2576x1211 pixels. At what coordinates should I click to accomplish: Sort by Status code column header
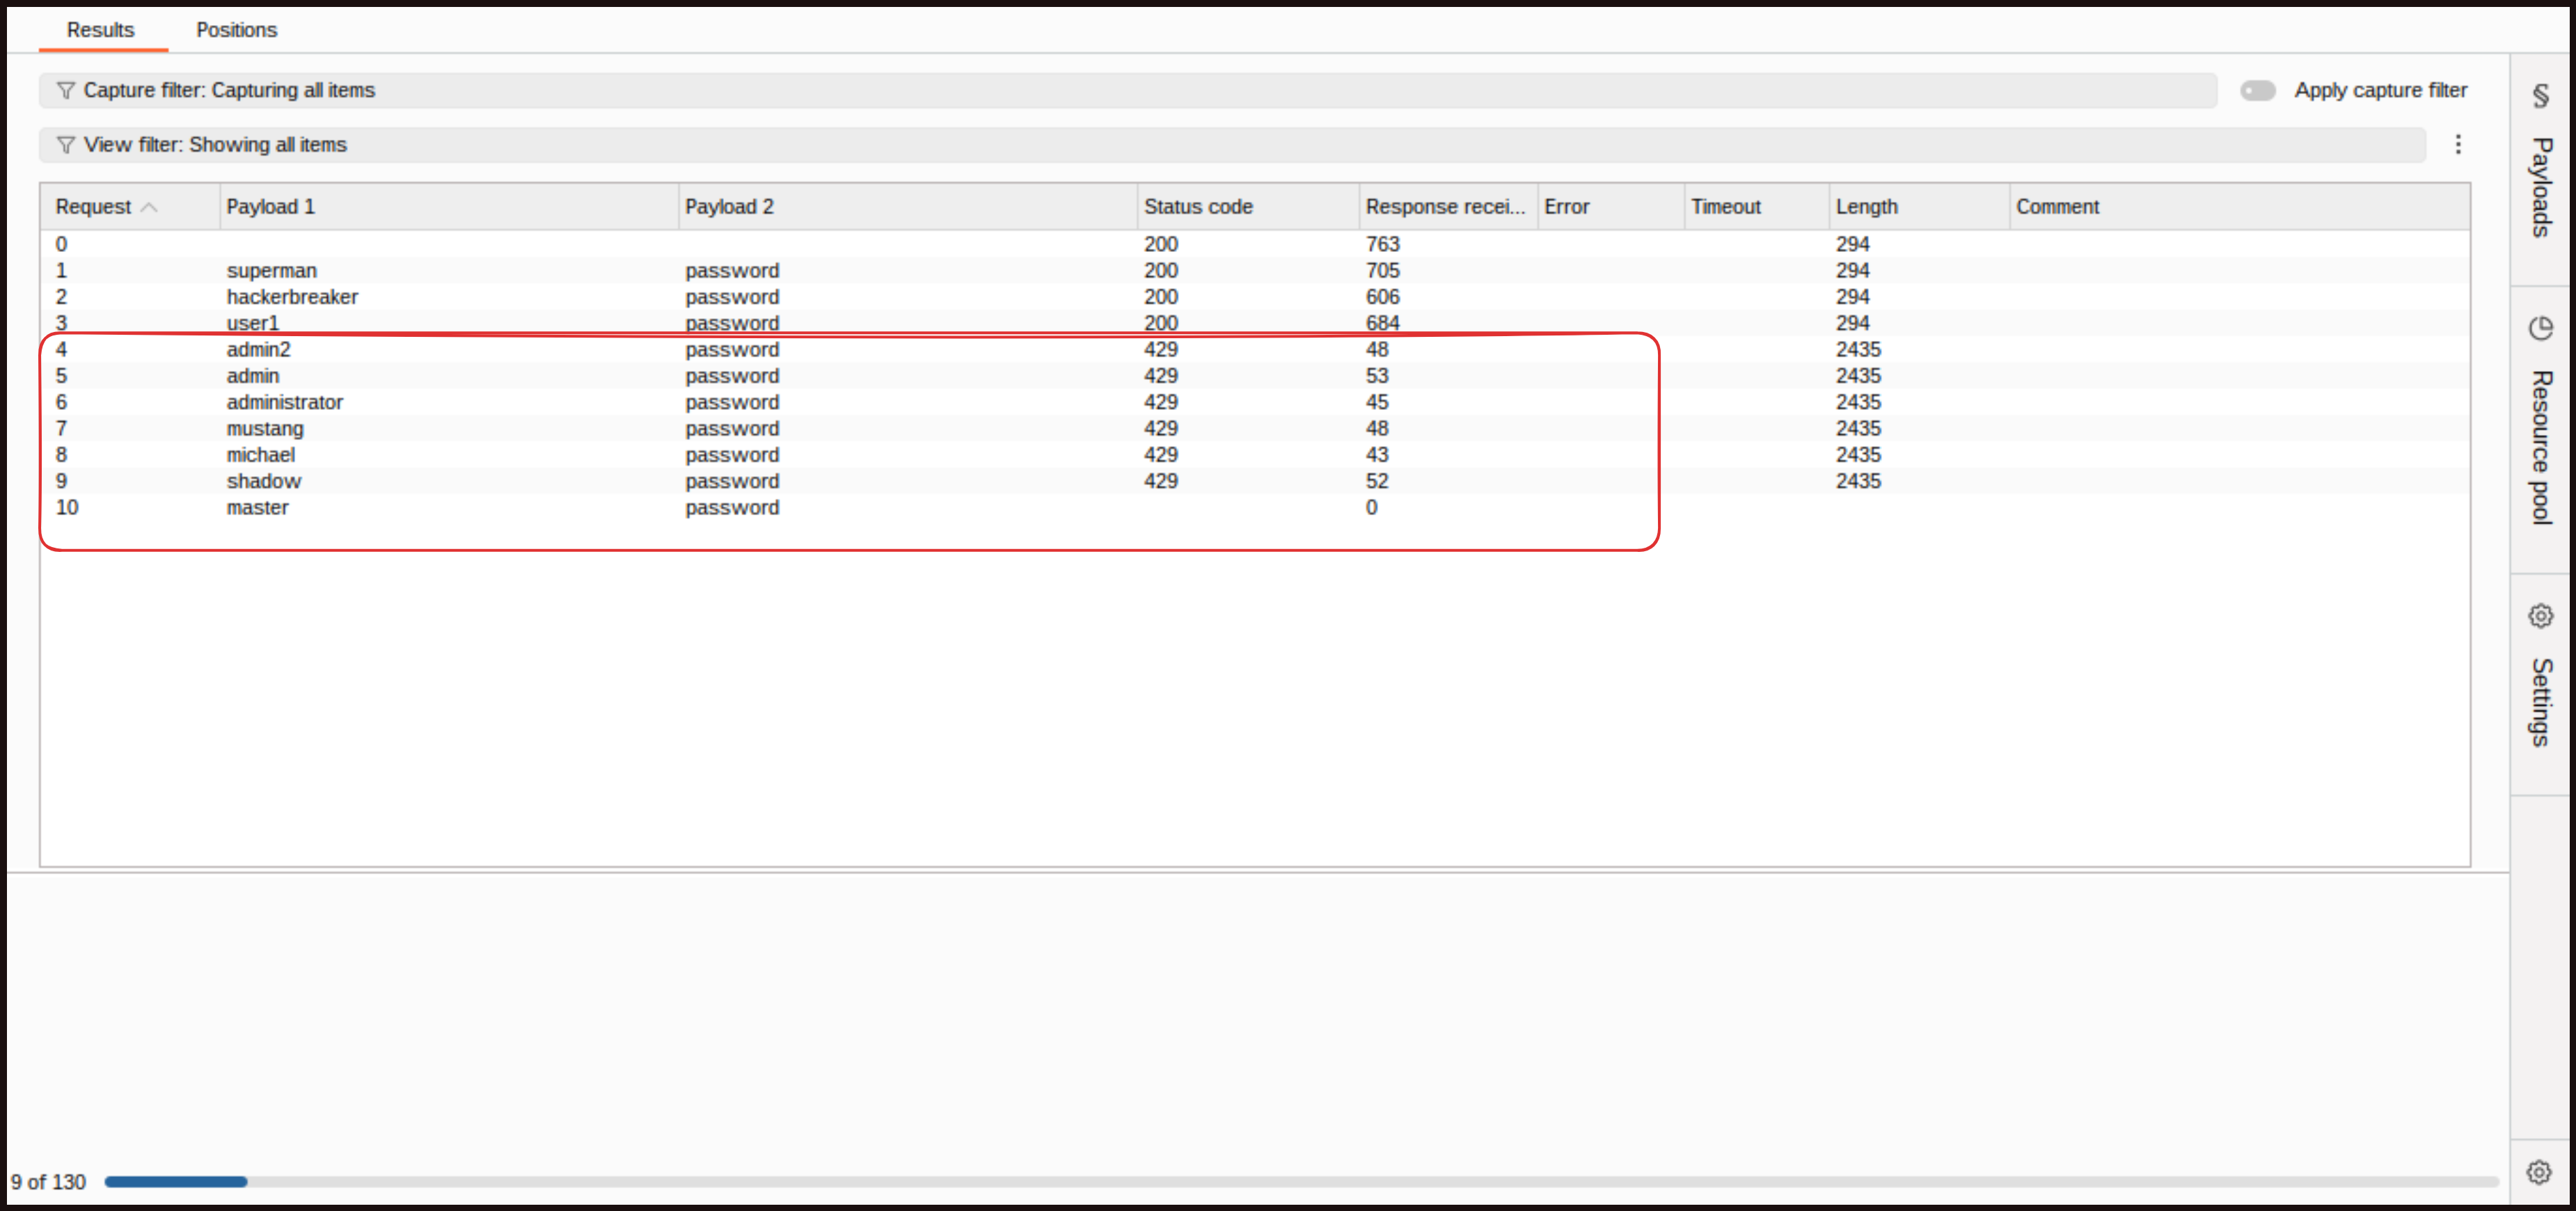coord(1198,207)
